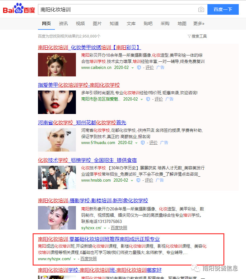
Task: Click the red-headdress bride thumbnail
Action: [57, 65]
